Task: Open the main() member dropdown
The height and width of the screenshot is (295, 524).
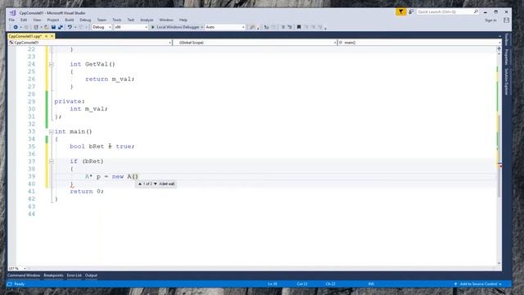Action: point(419,43)
